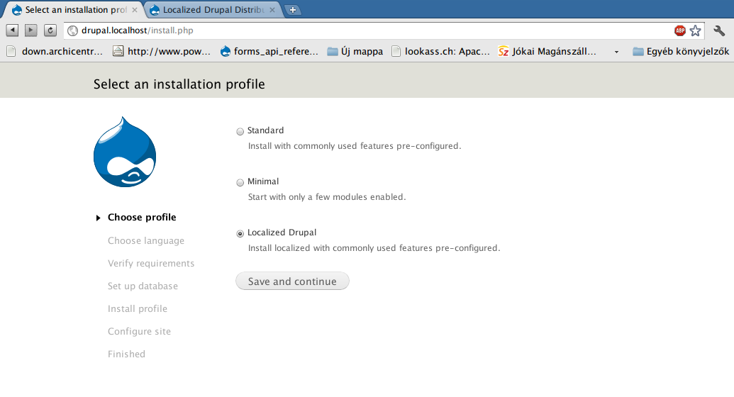The height and width of the screenshot is (397, 734).
Task: Click the 'Install profile' step
Action: pos(137,308)
